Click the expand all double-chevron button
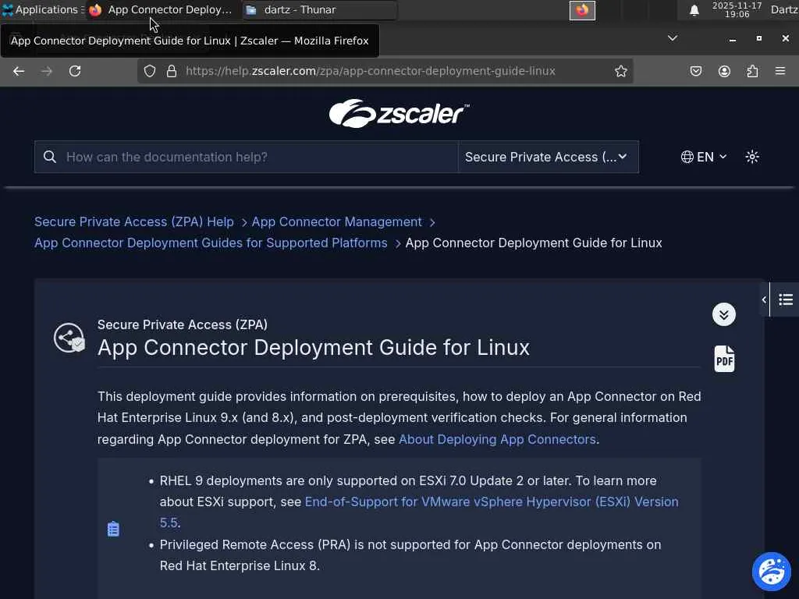This screenshot has width=799, height=599. pos(724,315)
